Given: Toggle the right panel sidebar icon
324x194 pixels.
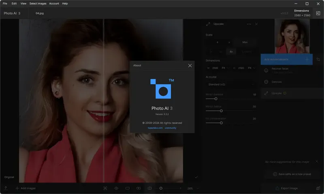Looking at the screenshot, I should (318, 13).
